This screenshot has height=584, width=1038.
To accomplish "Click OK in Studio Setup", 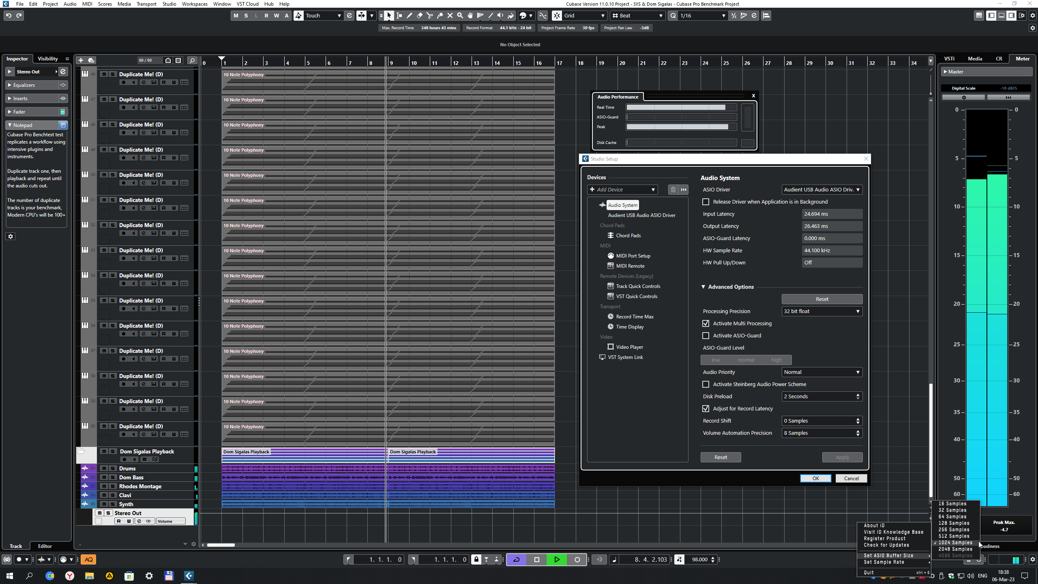I will pyautogui.click(x=815, y=479).
